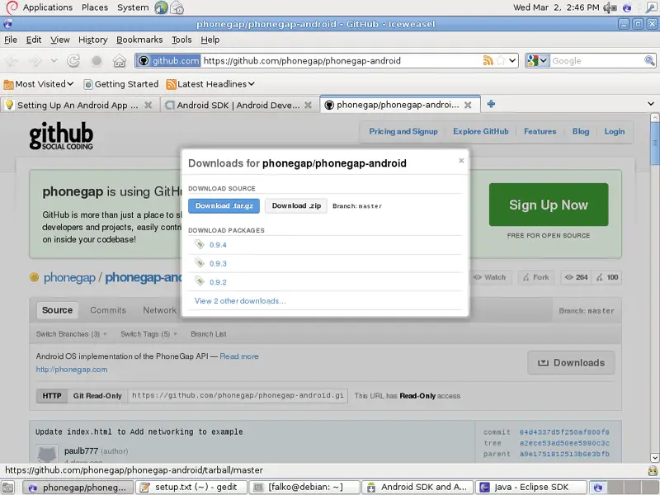This screenshot has width=660, height=495.
Task: Click the search magnifier in Google box
Action: click(649, 60)
